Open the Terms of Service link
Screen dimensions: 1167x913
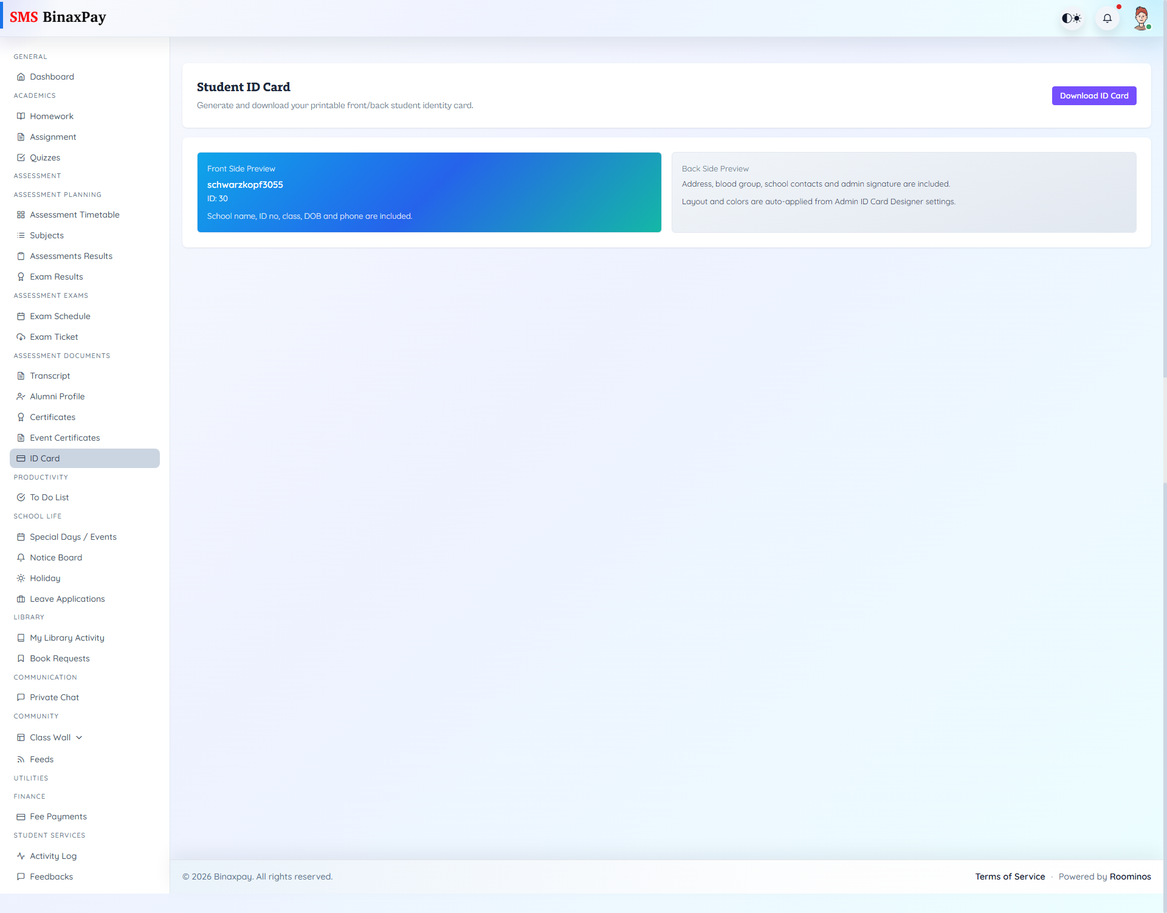pyautogui.click(x=1010, y=877)
